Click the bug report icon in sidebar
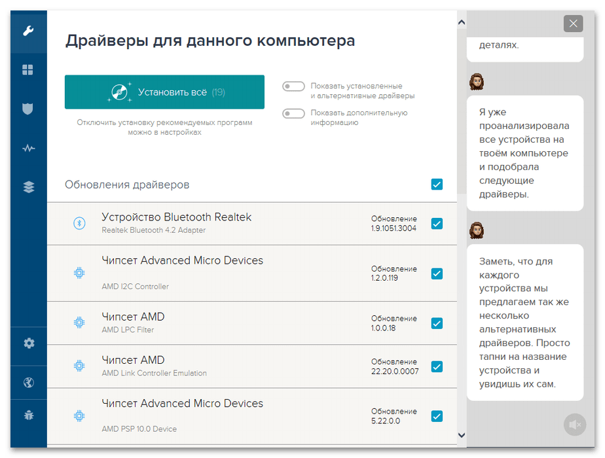 28,415
